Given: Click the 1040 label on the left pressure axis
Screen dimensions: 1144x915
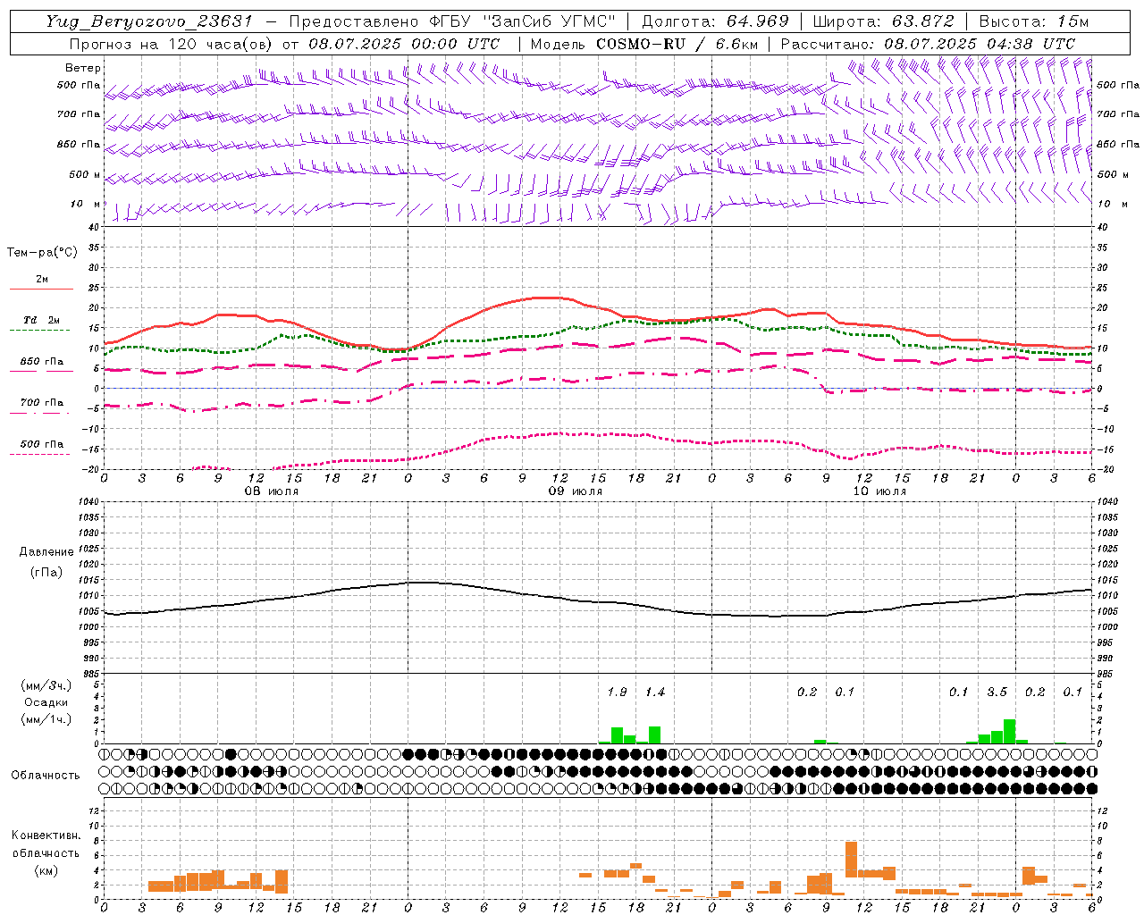Looking at the screenshot, I should 88,502.
